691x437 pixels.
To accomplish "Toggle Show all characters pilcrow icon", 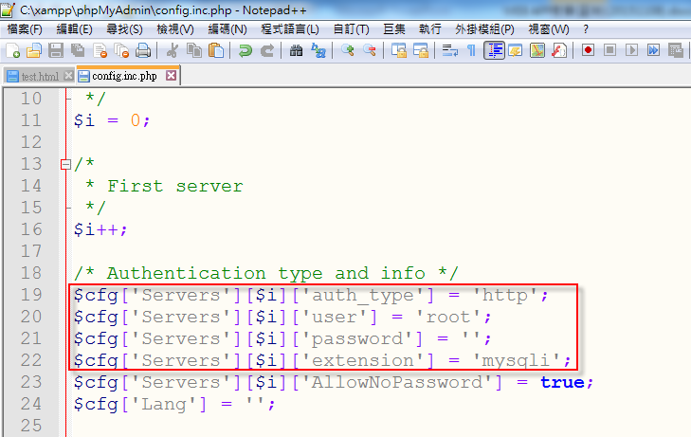I will [x=471, y=50].
